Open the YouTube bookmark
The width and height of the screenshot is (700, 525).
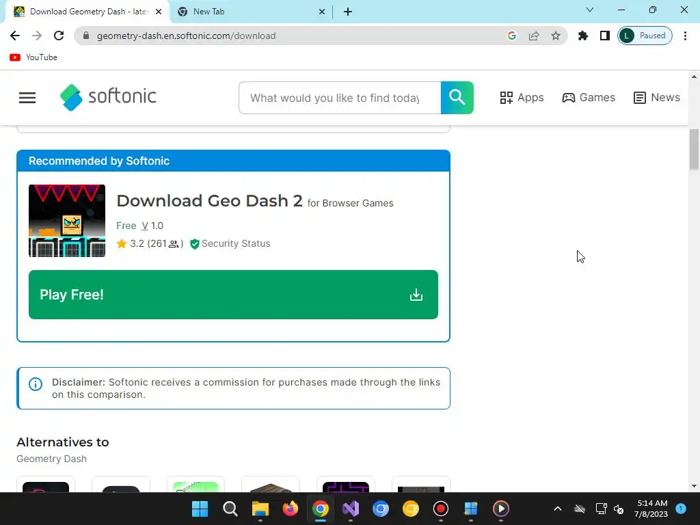click(33, 57)
